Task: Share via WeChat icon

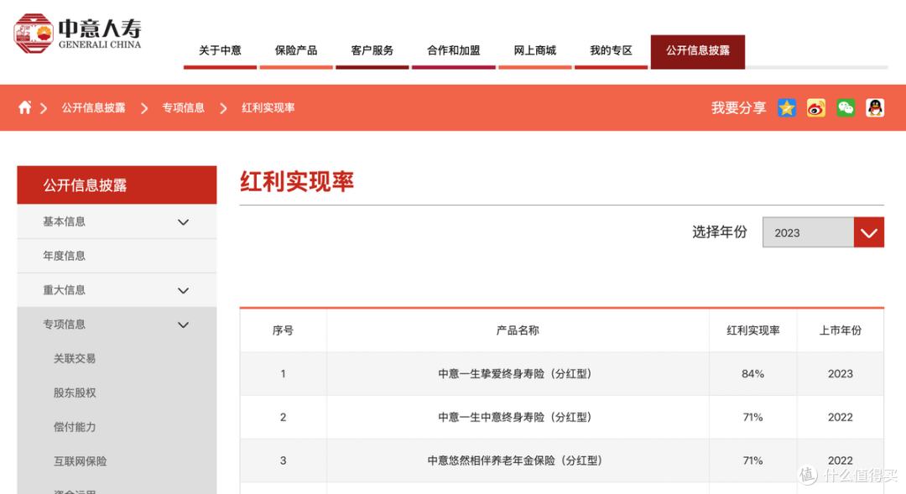Action: click(846, 107)
